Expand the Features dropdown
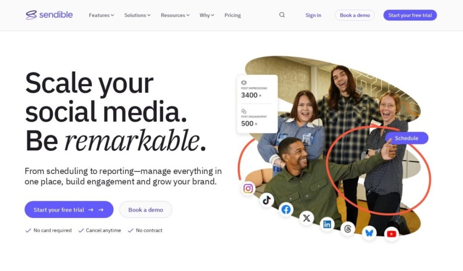The height and width of the screenshot is (271, 463). pyautogui.click(x=101, y=15)
